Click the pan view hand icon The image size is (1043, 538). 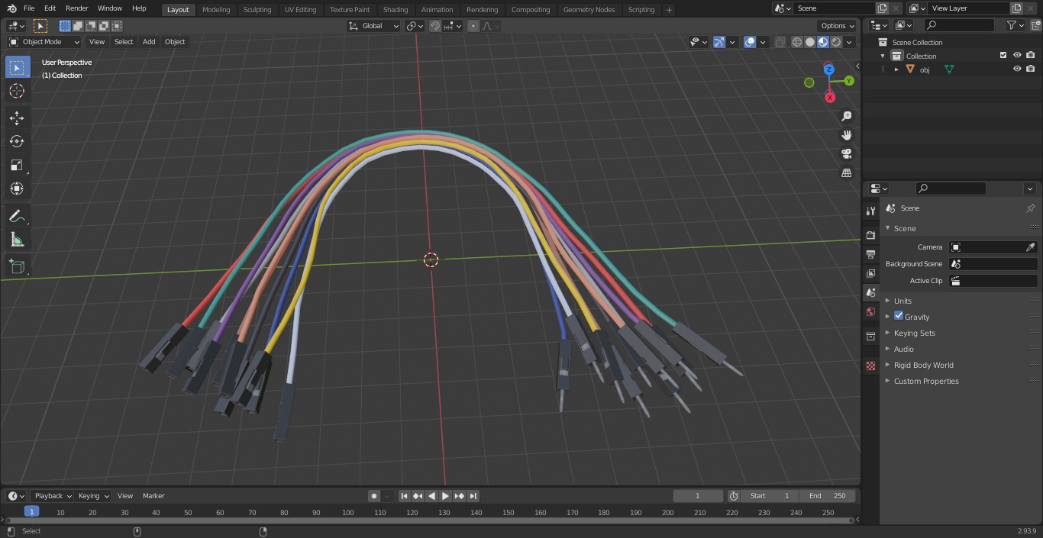pos(846,135)
